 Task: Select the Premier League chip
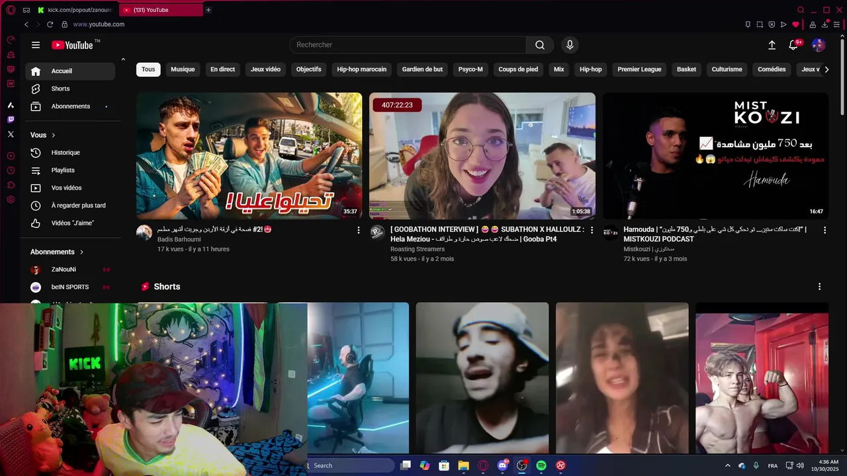click(639, 69)
